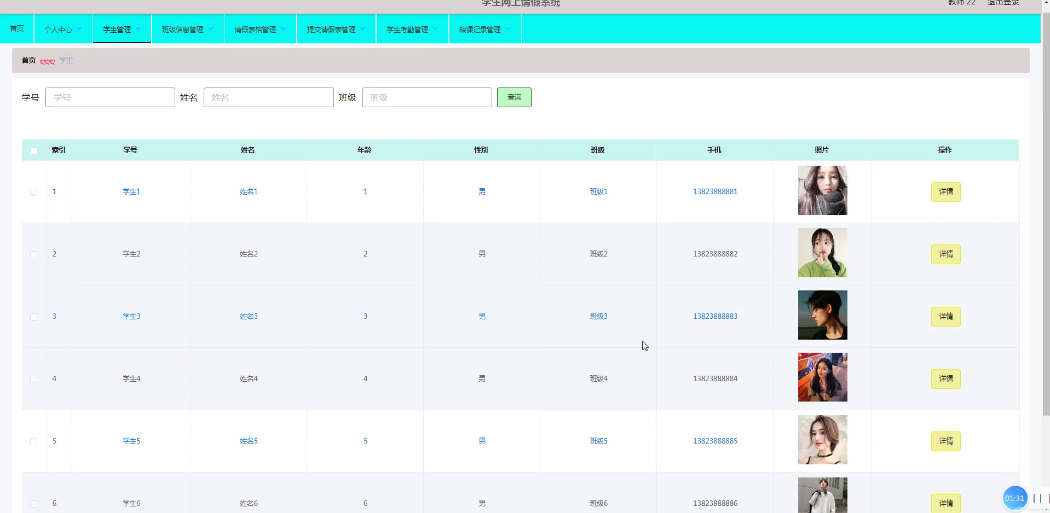
Task: Open the 提交请假表管理 menu
Action: pyautogui.click(x=336, y=29)
